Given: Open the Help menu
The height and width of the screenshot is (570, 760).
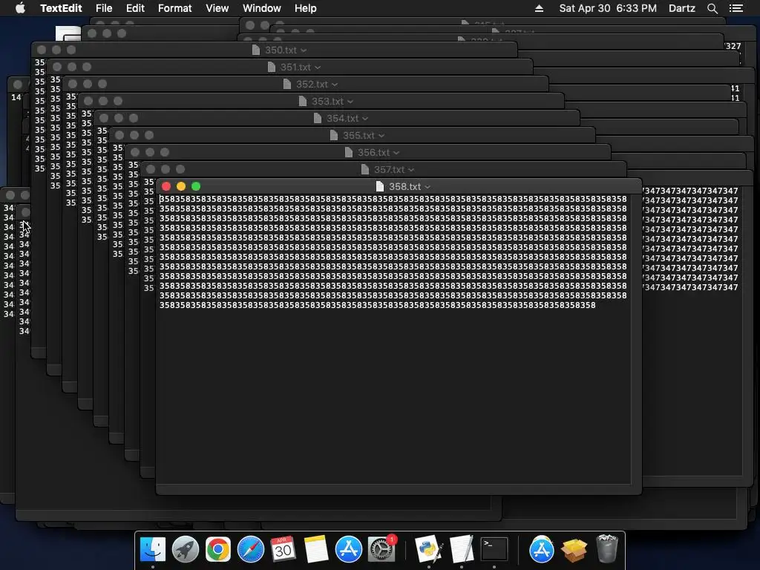Looking at the screenshot, I should (305, 8).
